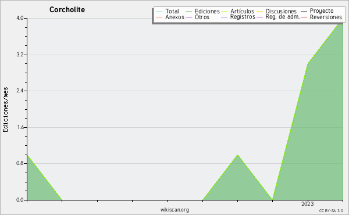The height and width of the screenshot is (215, 349).
Task: Click the Ediciones/mes axis label
Action: pos(5,110)
